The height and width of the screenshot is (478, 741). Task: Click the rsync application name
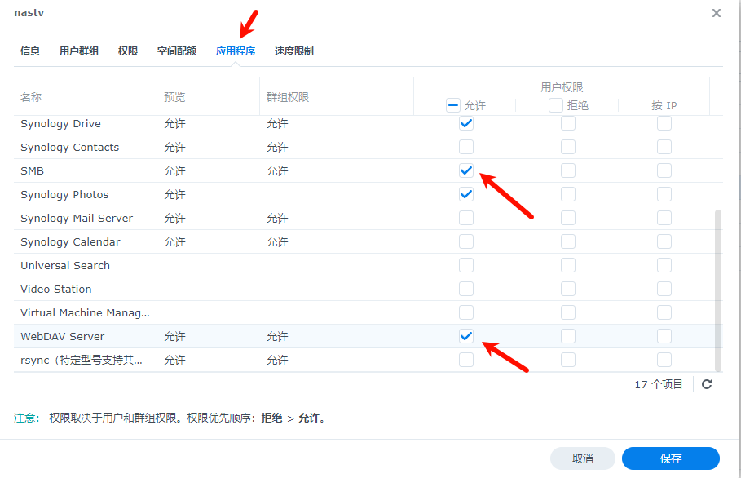point(82,361)
